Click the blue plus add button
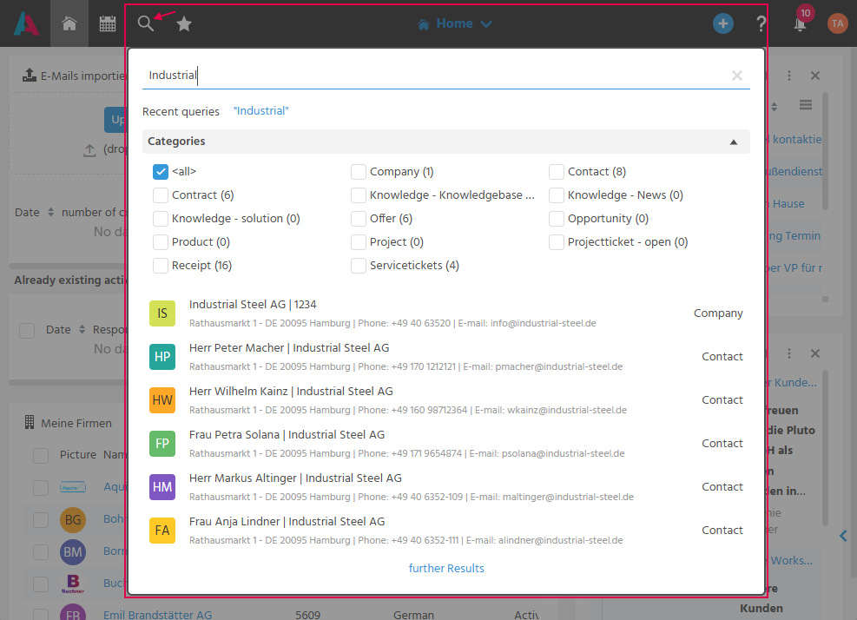857x620 pixels. pyautogui.click(x=723, y=23)
